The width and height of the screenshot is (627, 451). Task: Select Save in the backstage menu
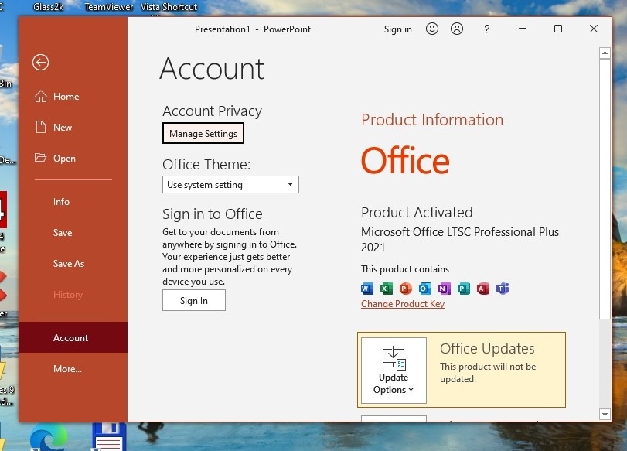tap(63, 233)
